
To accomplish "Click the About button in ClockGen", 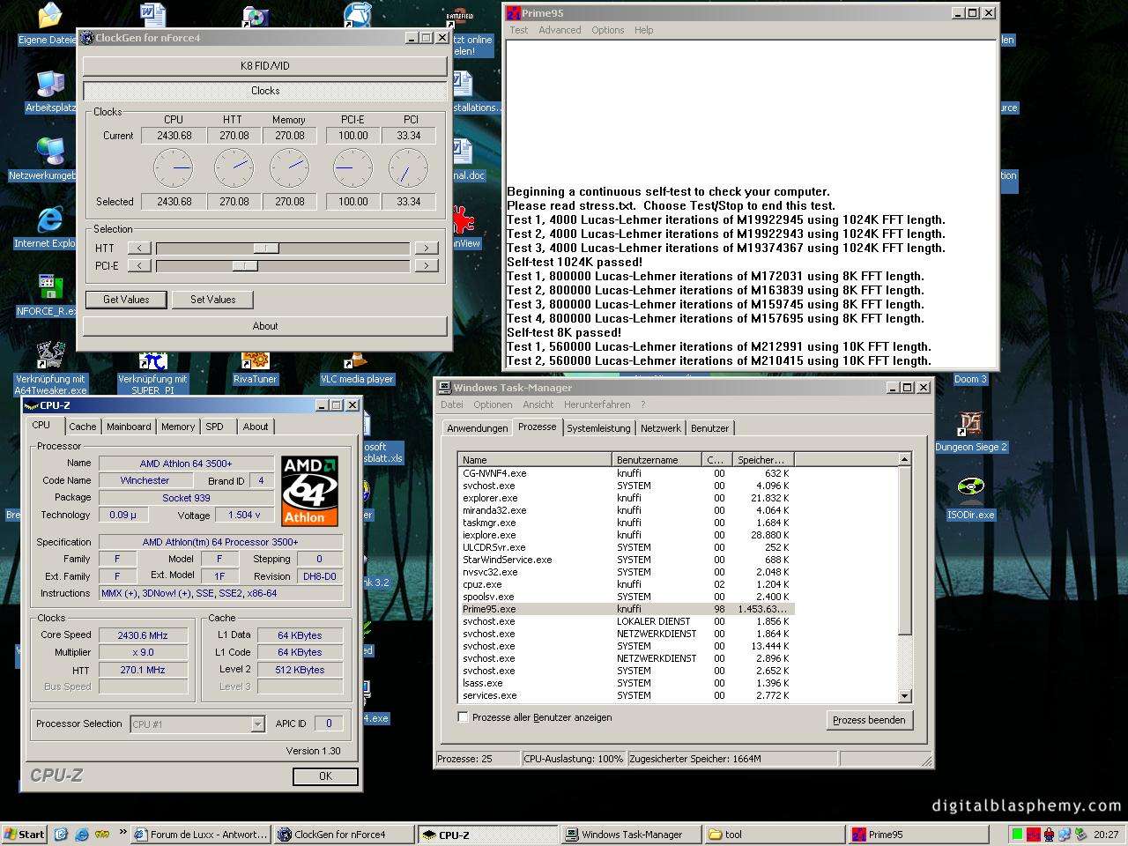I will [265, 326].
